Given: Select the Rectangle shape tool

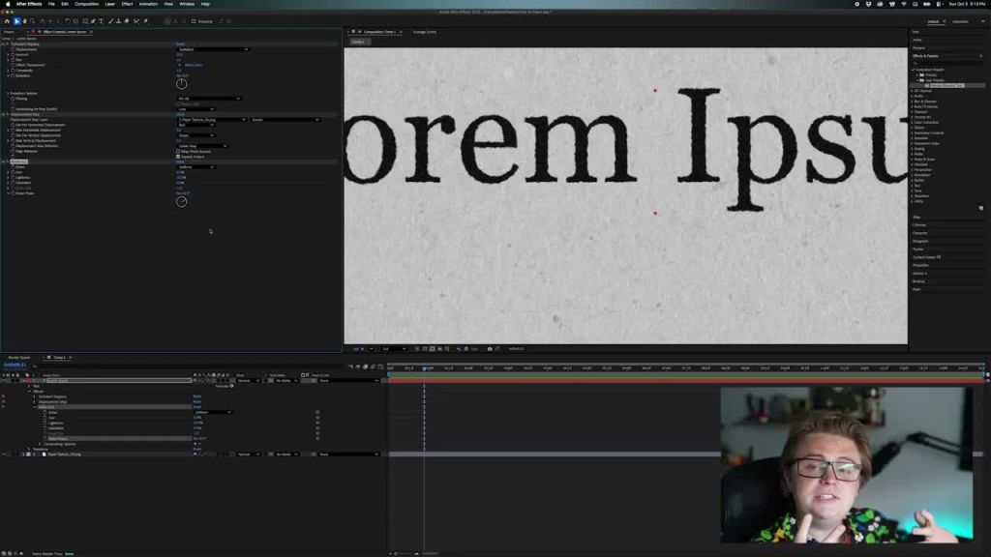Looking at the screenshot, I should pos(85,21).
